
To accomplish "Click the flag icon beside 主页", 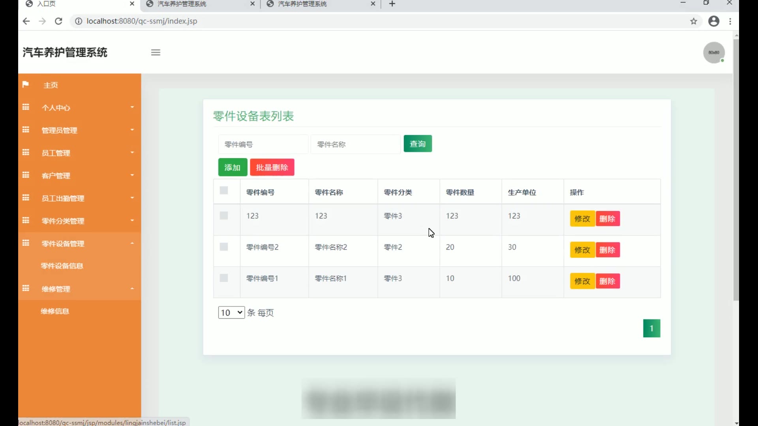I will coord(26,84).
